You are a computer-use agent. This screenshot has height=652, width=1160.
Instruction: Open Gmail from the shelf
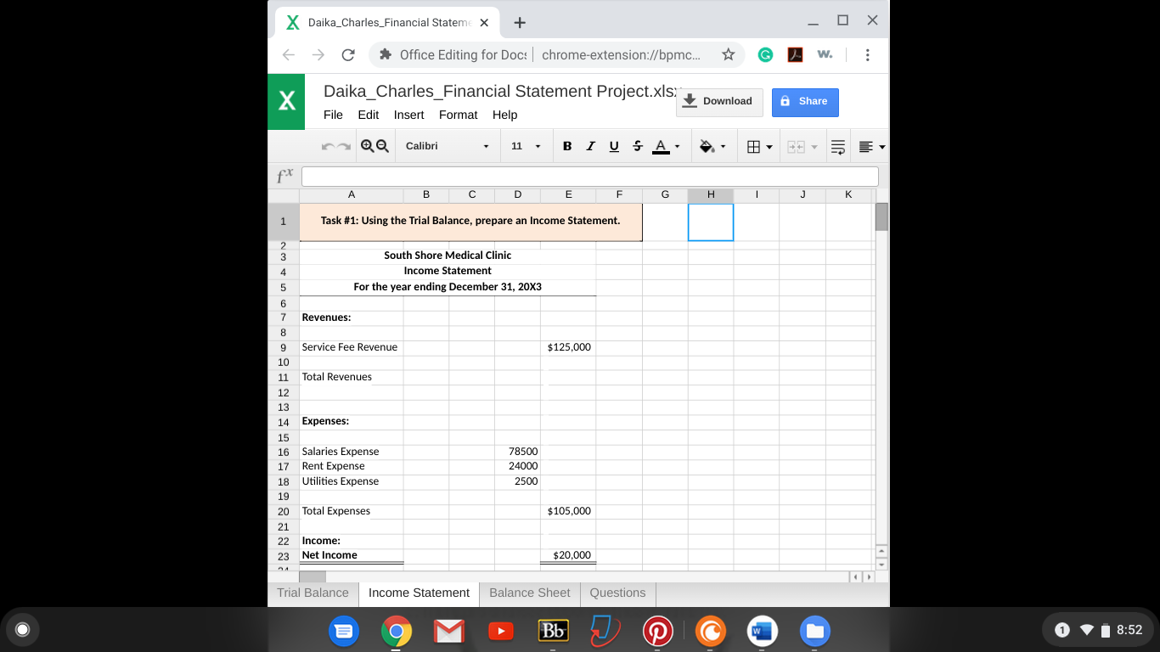click(x=448, y=631)
